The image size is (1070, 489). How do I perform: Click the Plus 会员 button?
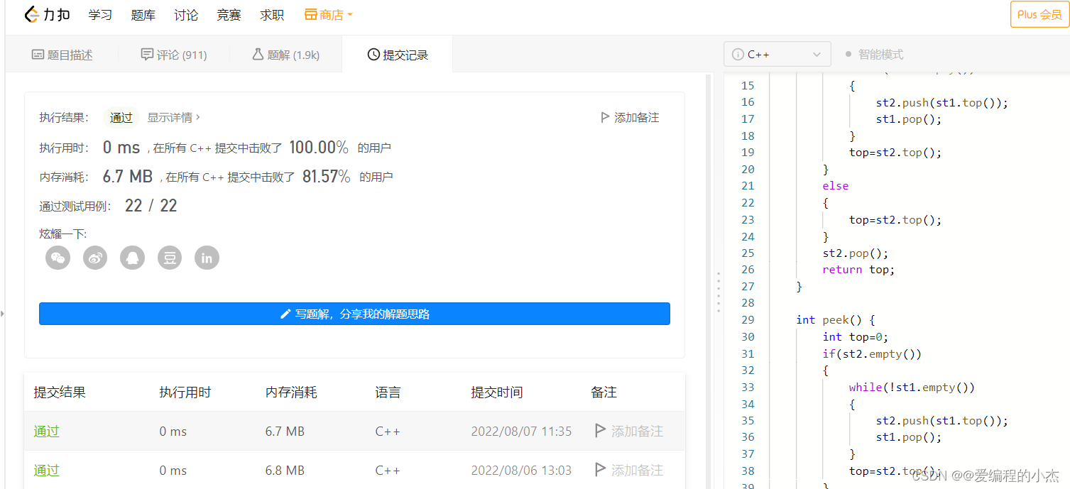(x=1039, y=15)
